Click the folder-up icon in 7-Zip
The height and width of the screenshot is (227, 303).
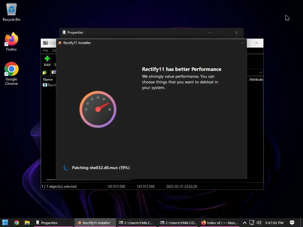pos(45,72)
